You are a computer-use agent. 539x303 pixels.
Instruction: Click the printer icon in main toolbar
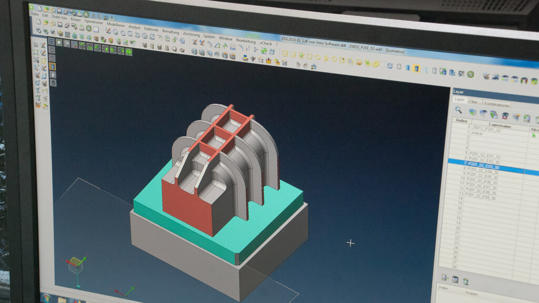pos(82,27)
